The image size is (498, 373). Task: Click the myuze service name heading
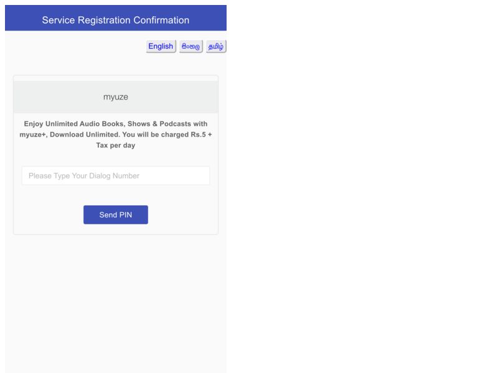(116, 97)
